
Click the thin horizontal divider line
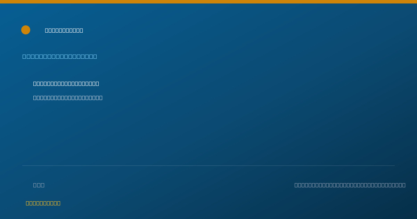point(208,165)
